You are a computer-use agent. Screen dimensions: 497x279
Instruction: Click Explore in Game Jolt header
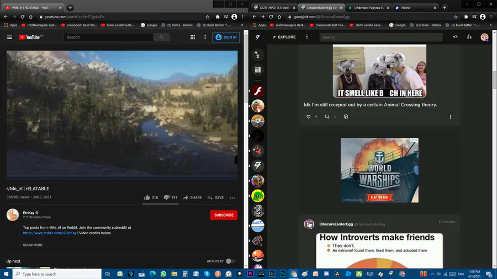[x=284, y=37]
